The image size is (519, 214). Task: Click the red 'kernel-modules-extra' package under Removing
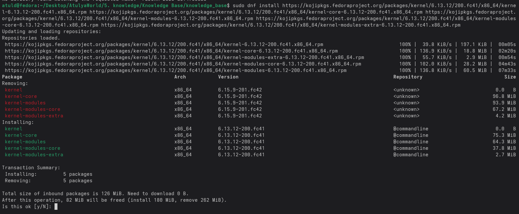pyautogui.click(x=34, y=116)
